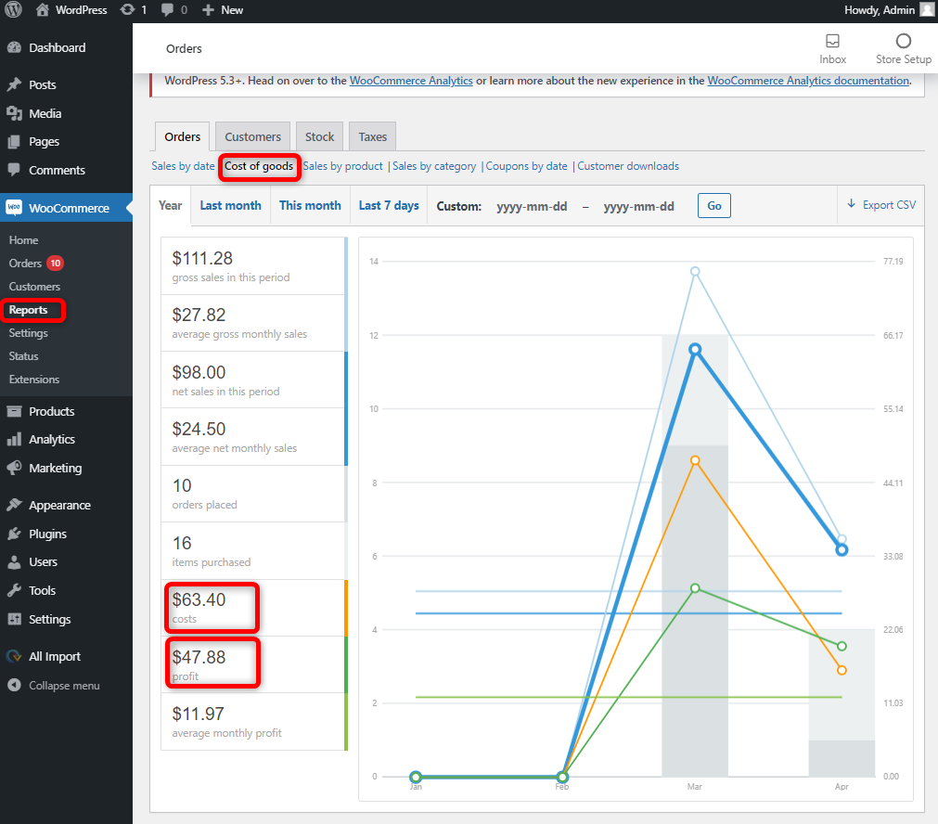This screenshot has width=938, height=824.
Task: Toggle the gross sales legend series
Action: point(253,266)
